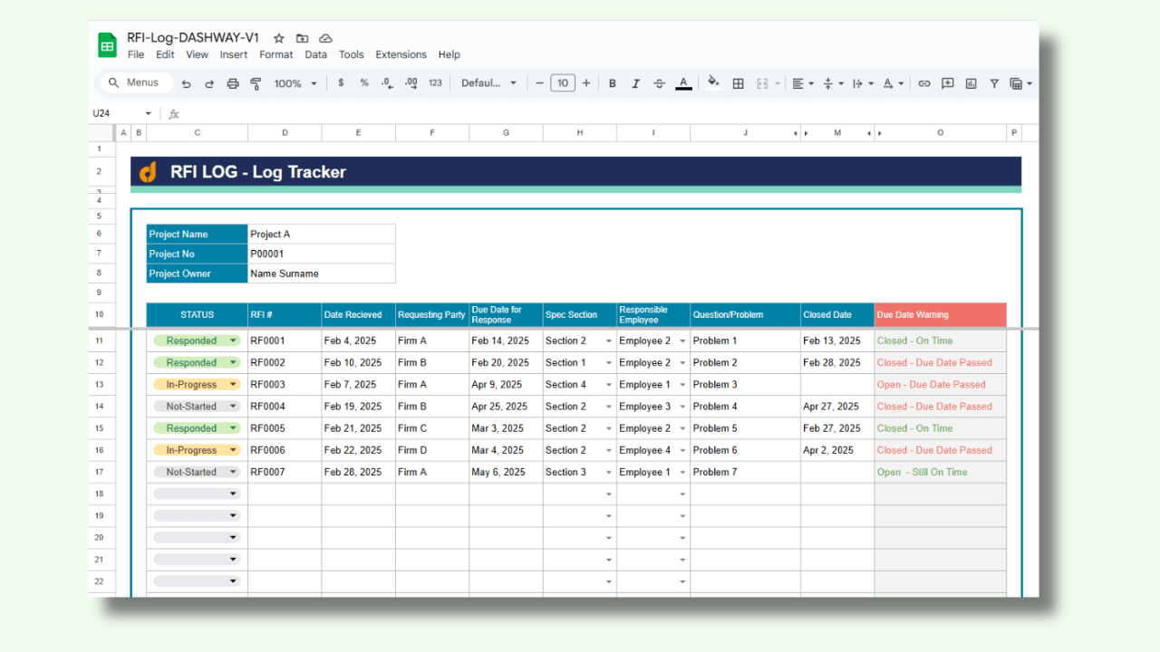This screenshot has width=1160, height=652.
Task: Undo the last action
Action: (x=186, y=83)
